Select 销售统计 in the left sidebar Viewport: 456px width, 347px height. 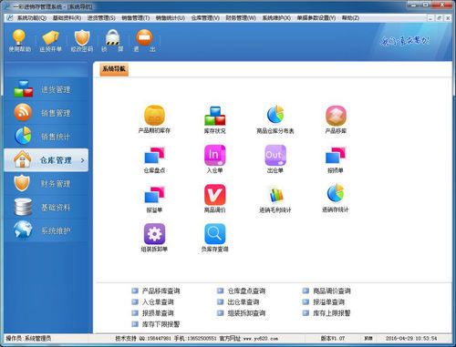pyautogui.click(x=47, y=137)
